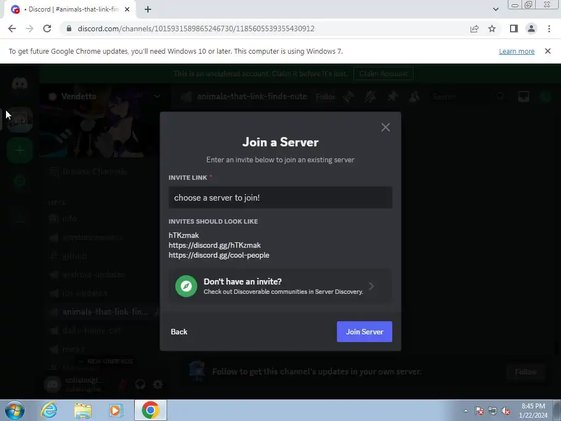Click the muted volume tray icon
This screenshot has height=421, width=561.
tap(506, 411)
